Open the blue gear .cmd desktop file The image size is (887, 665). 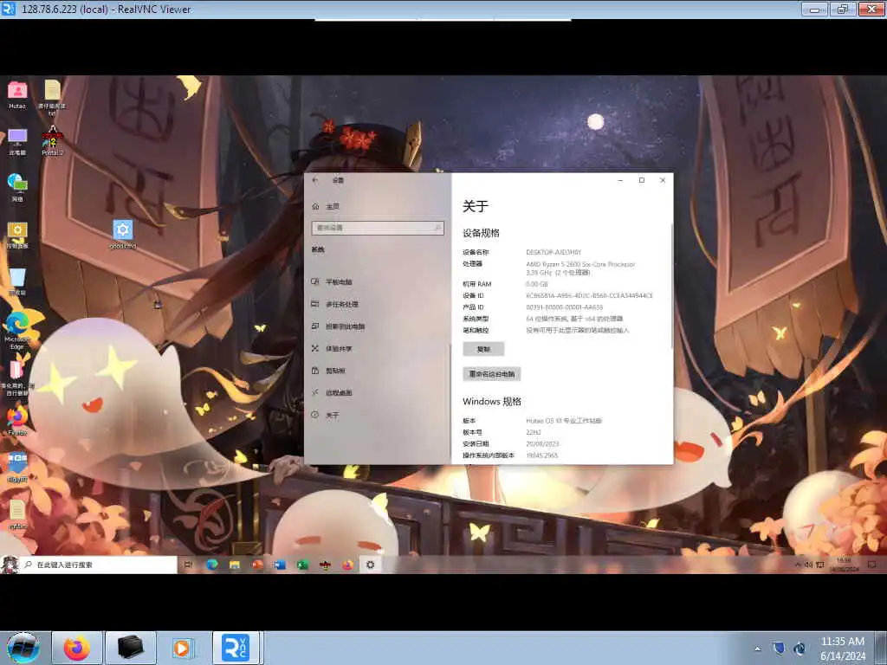[x=123, y=234]
